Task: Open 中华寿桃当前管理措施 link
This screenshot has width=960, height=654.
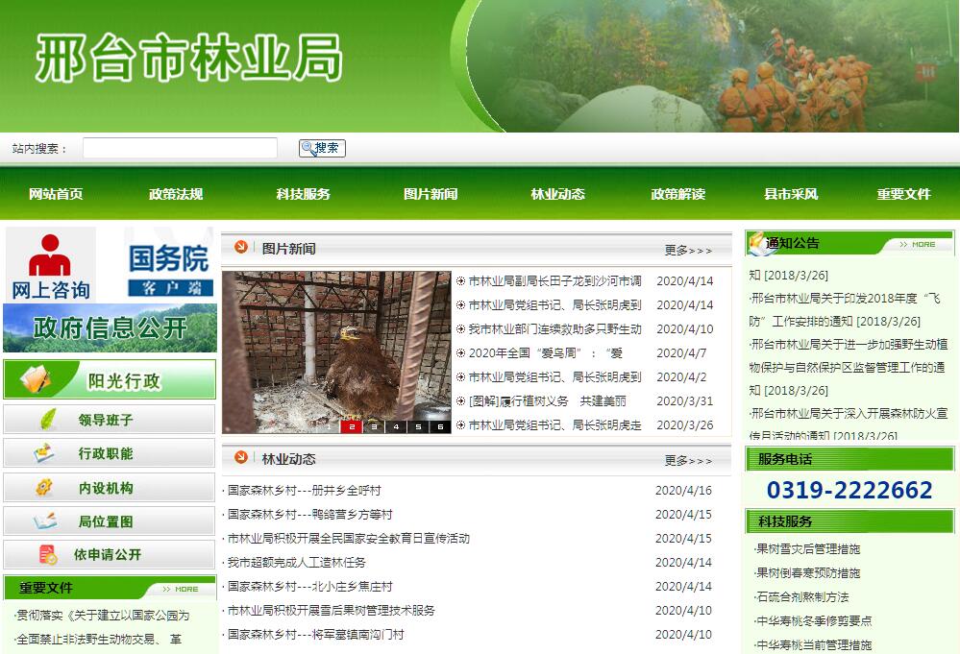Action: tap(814, 644)
